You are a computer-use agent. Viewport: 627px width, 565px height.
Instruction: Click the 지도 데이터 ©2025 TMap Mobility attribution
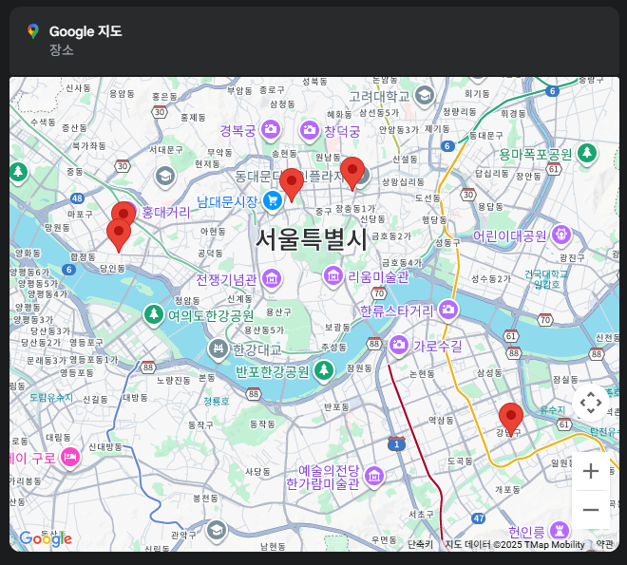click(515, 545)
